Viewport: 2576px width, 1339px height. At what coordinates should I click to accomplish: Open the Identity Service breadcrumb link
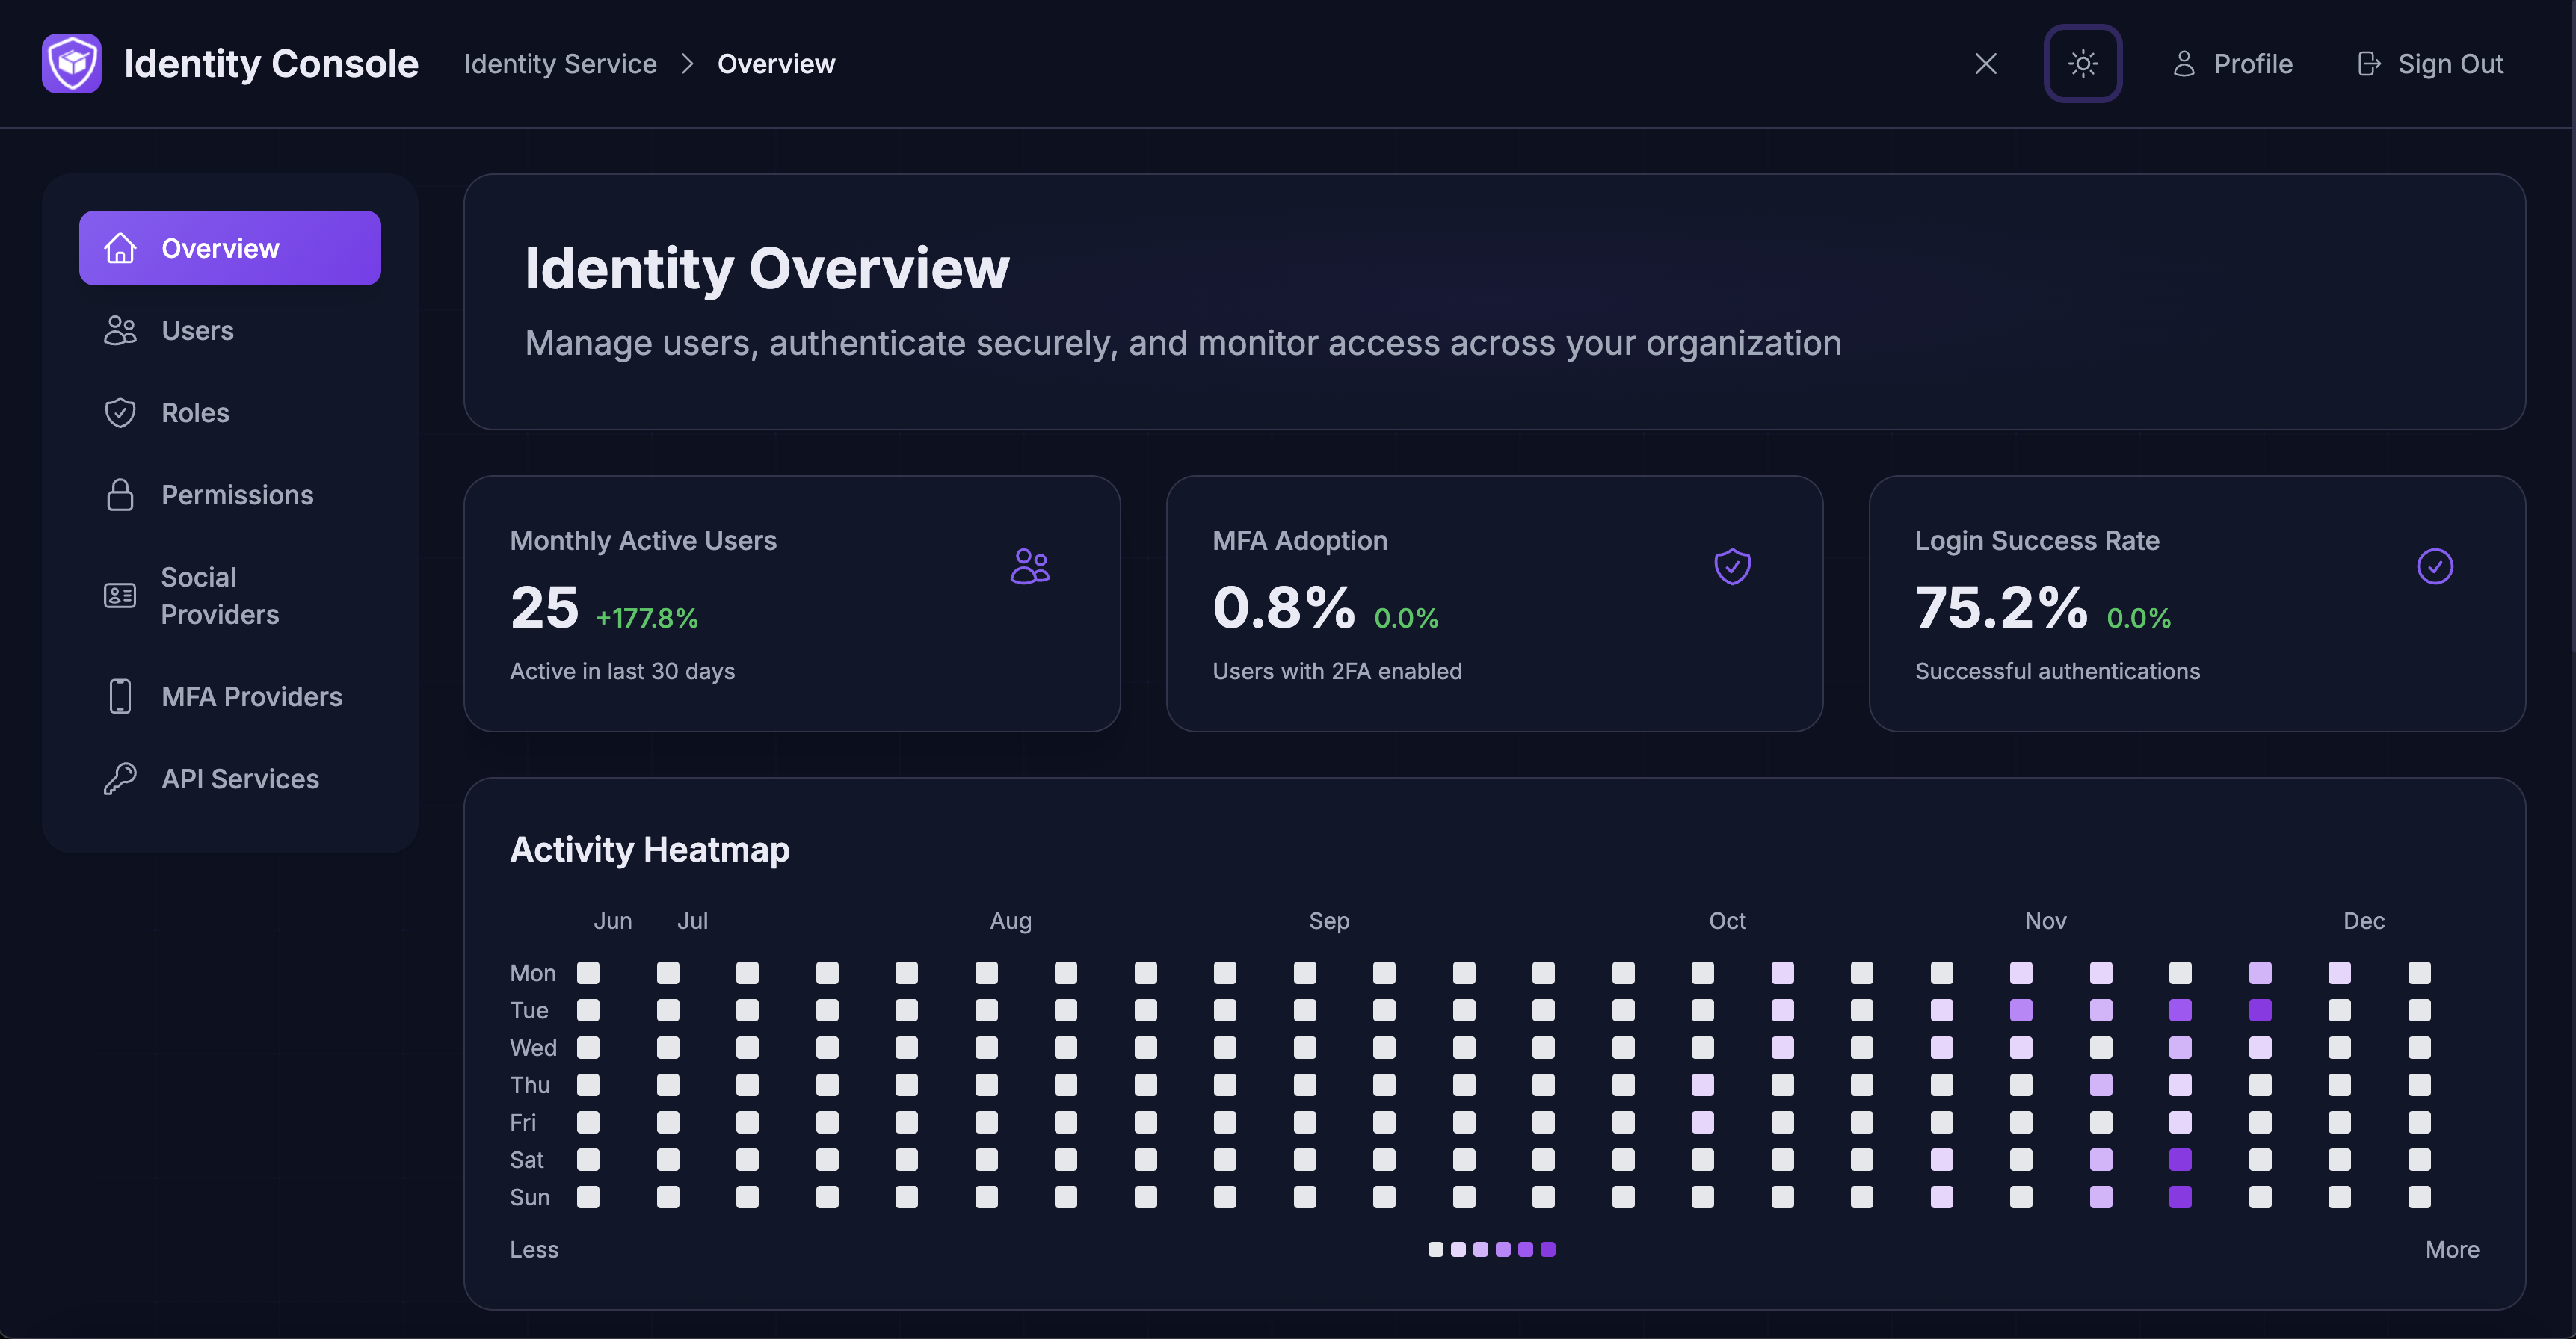(560, 63)
